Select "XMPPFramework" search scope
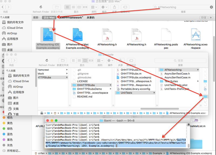 pos(71,18)
